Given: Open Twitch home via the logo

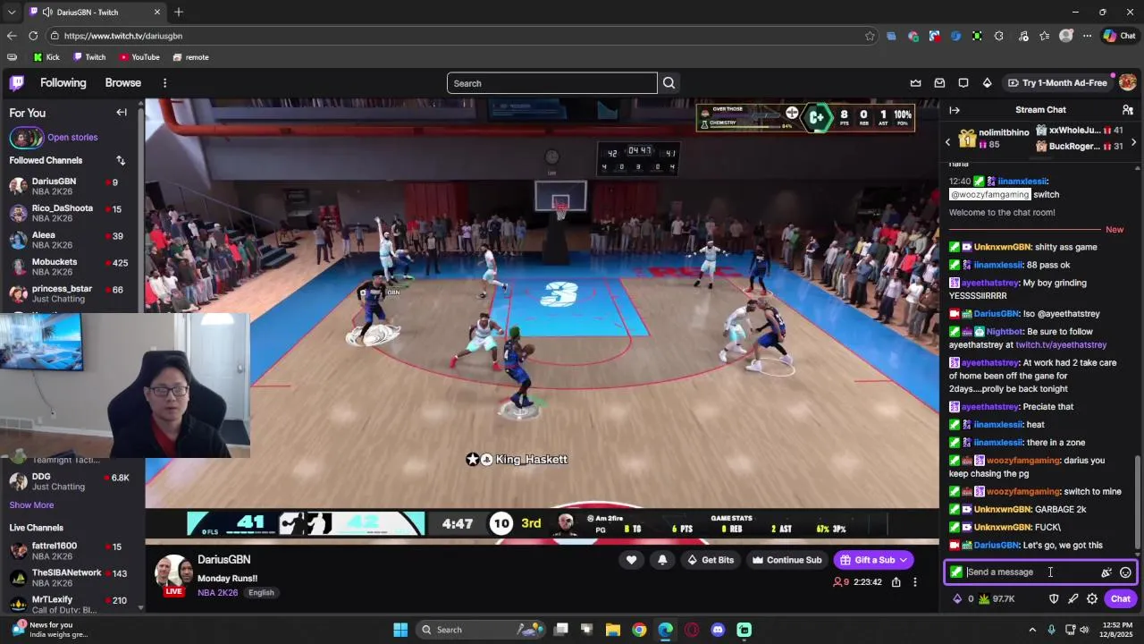Looking at the screenshot, I should (x=17, y=83).
